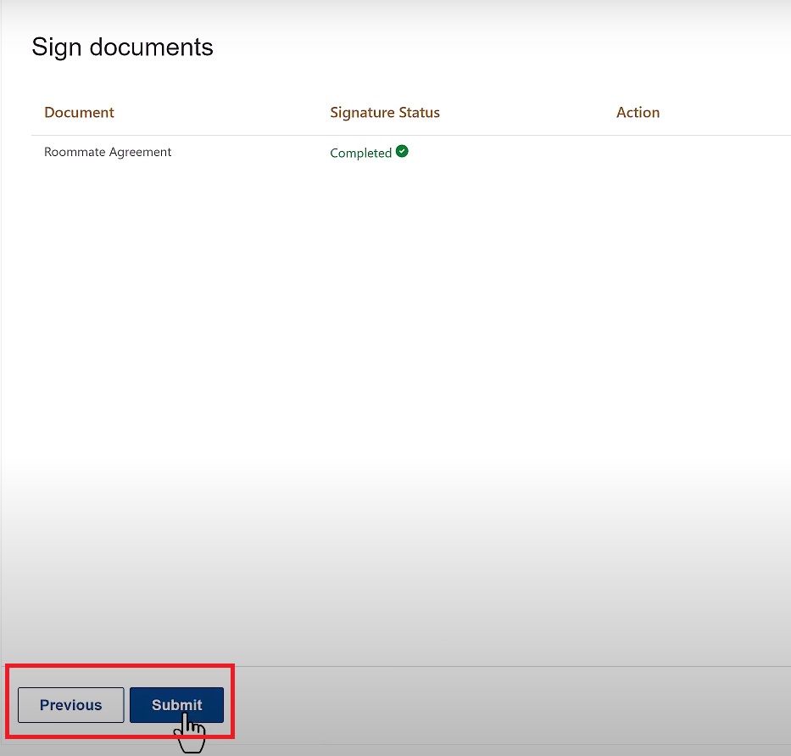Sort the table by Document
The width and height of the screenshot is (791, 756).
79,113
